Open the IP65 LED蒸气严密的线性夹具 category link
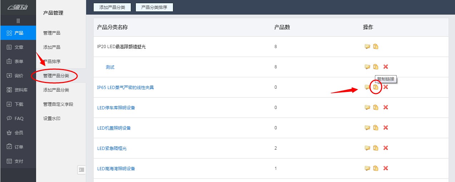The image size is (455, 182). (125, 88)
